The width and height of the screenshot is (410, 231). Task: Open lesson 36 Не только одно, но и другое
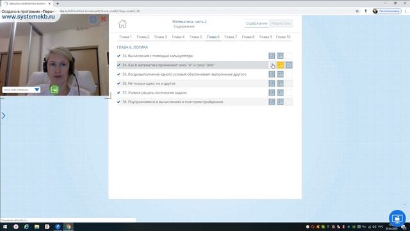[x=149, y=83]
